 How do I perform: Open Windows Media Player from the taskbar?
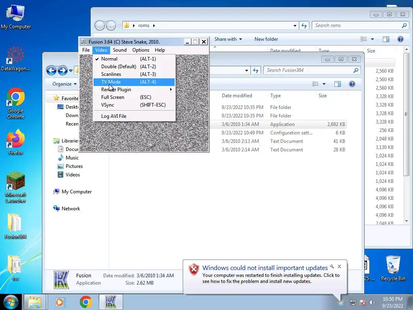click(x=60, y=302)
